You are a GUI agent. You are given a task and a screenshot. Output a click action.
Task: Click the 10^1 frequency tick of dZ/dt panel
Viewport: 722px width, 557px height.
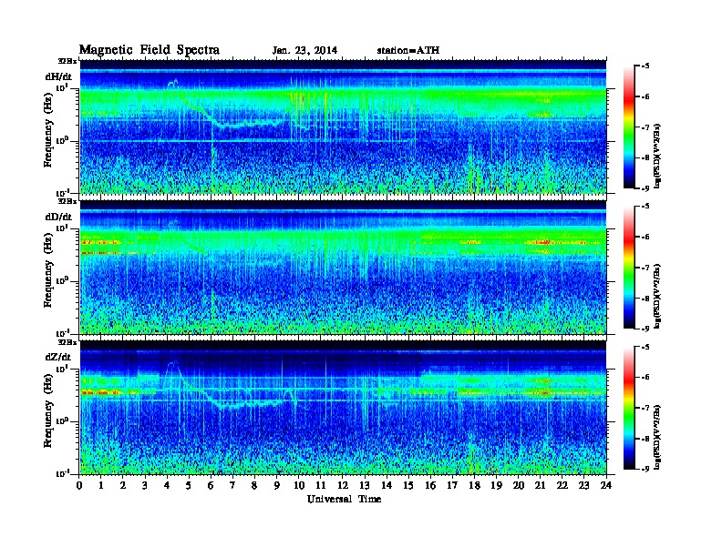pyautogui.click(x=63, y=369)
